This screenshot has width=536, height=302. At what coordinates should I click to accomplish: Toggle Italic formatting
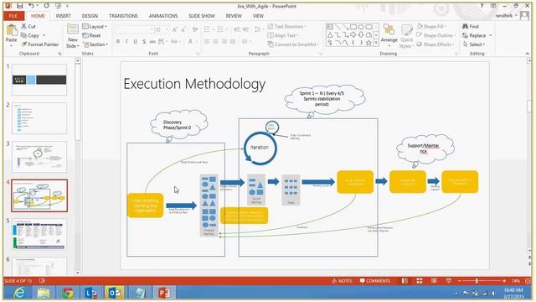tap(126, 41)
